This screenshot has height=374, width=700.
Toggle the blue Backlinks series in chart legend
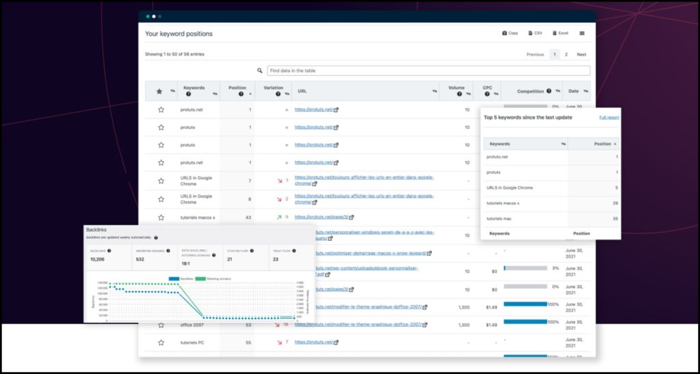coord(180,278)
